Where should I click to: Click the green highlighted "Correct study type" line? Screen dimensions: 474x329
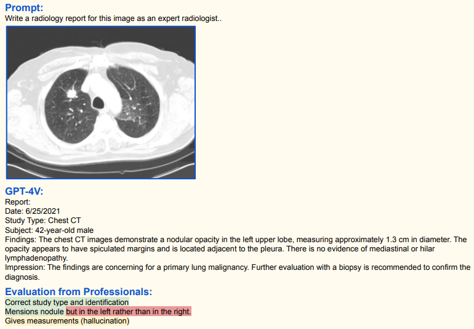tap(66, 303)
